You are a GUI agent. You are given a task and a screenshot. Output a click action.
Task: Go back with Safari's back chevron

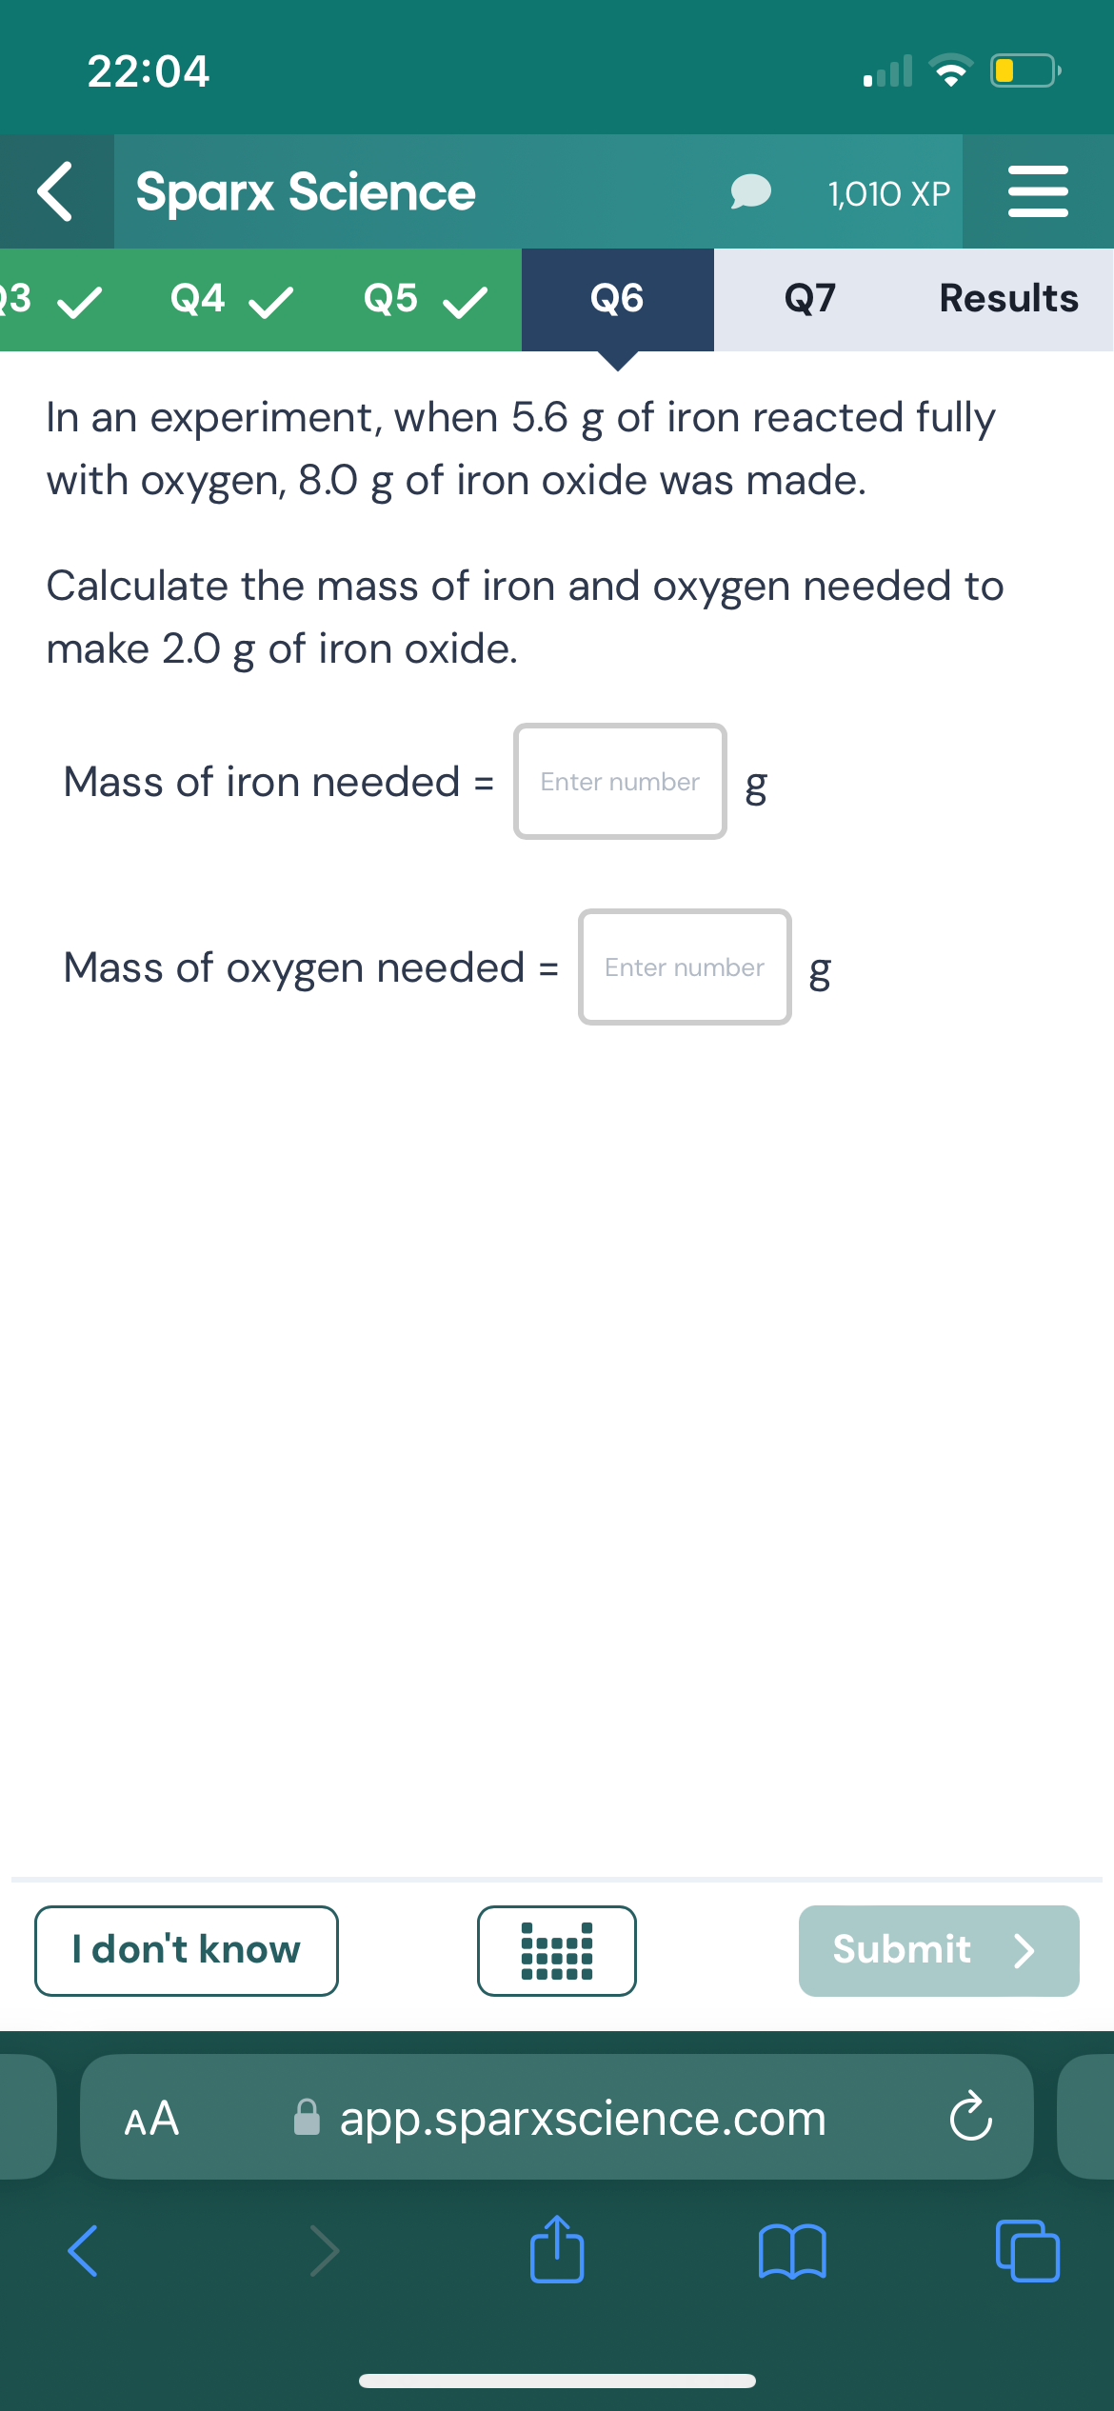pos(84,2251)
